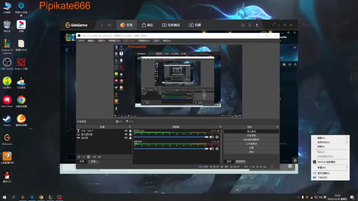This screenshot has width=358, height=201.
Task: Mute the 桌面音频 speaker icon
Action: pos(211,149)
